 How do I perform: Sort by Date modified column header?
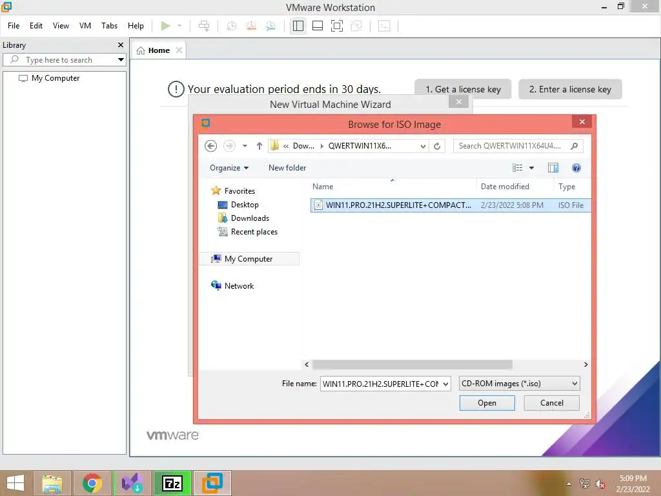coord(505,187)
